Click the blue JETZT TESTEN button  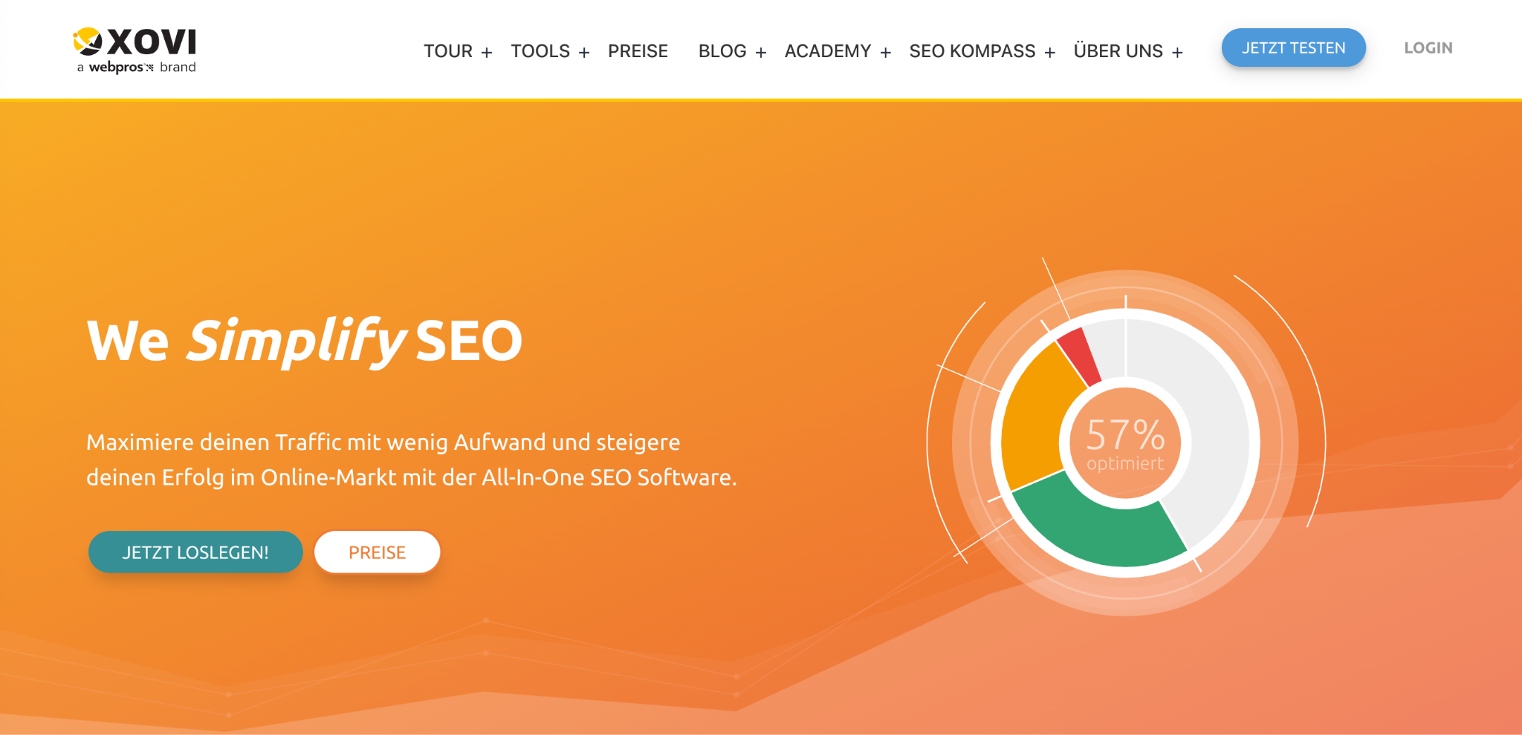pyautogui.click(x=1294, y=48)
